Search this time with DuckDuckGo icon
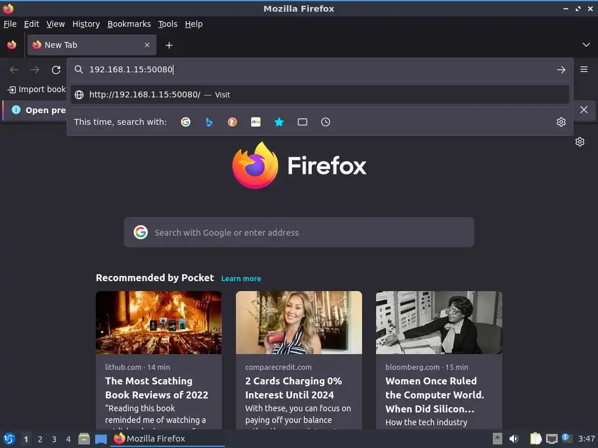This screenshot has height=448, width=598. pyautogui.click(x=232, y=122)
